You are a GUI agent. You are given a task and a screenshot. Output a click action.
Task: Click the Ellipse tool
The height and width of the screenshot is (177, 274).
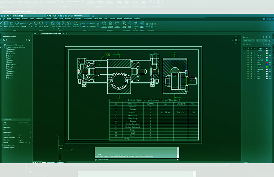tap(23, 26)
